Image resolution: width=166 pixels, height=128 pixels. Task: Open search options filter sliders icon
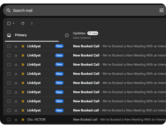161,11
